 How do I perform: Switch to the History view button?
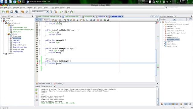pyautogui.click(x=46, y=20)
